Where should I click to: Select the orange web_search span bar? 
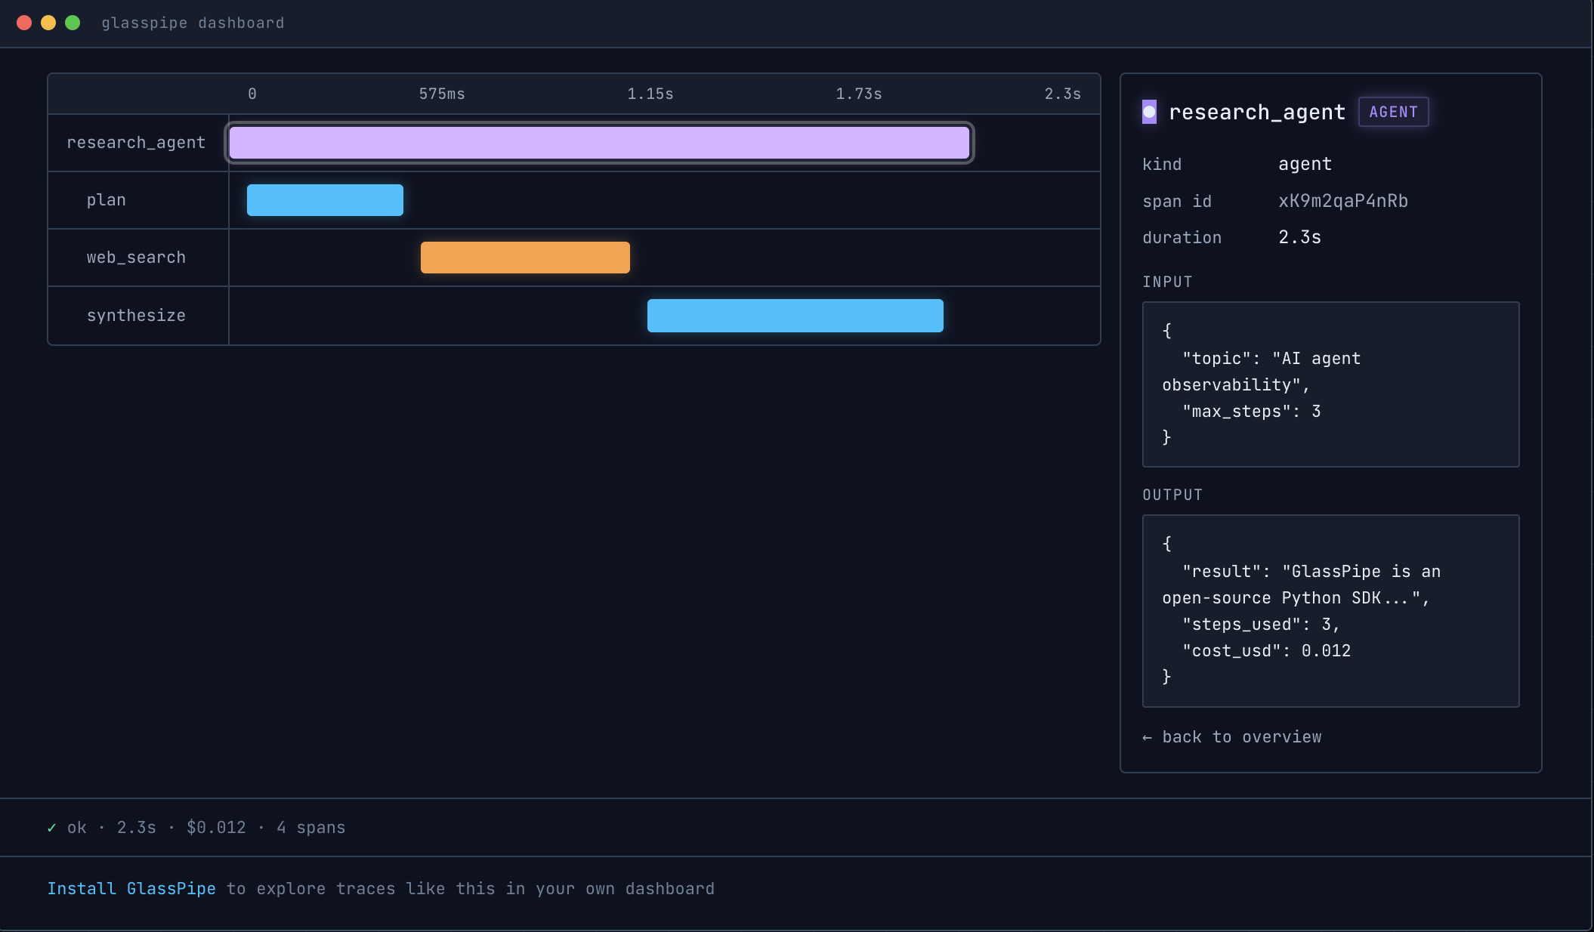coord(525,258)
